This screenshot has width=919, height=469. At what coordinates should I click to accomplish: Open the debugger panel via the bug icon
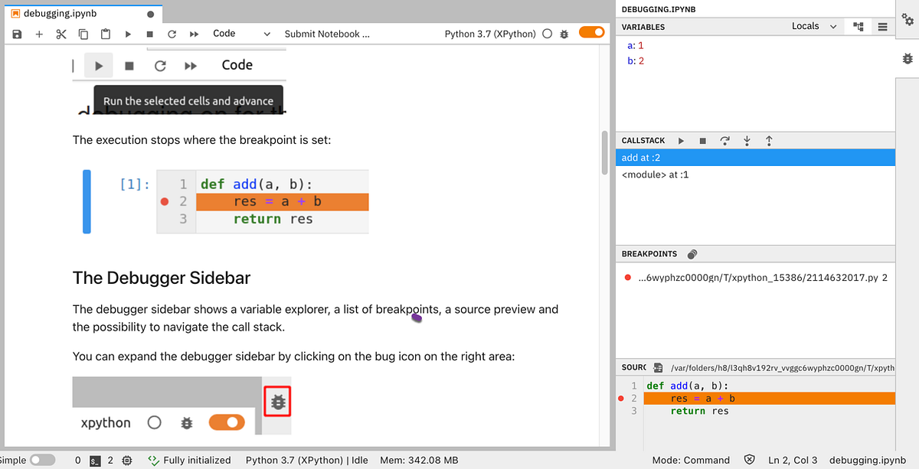907,57
